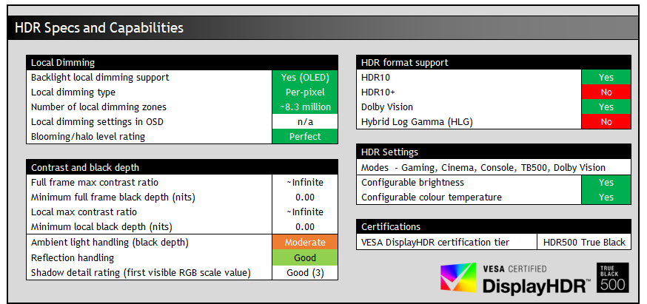Click the True Black 500 badge
Image resolution: width=647 pixels, height=304 pixels.
[x=612, y=277]
